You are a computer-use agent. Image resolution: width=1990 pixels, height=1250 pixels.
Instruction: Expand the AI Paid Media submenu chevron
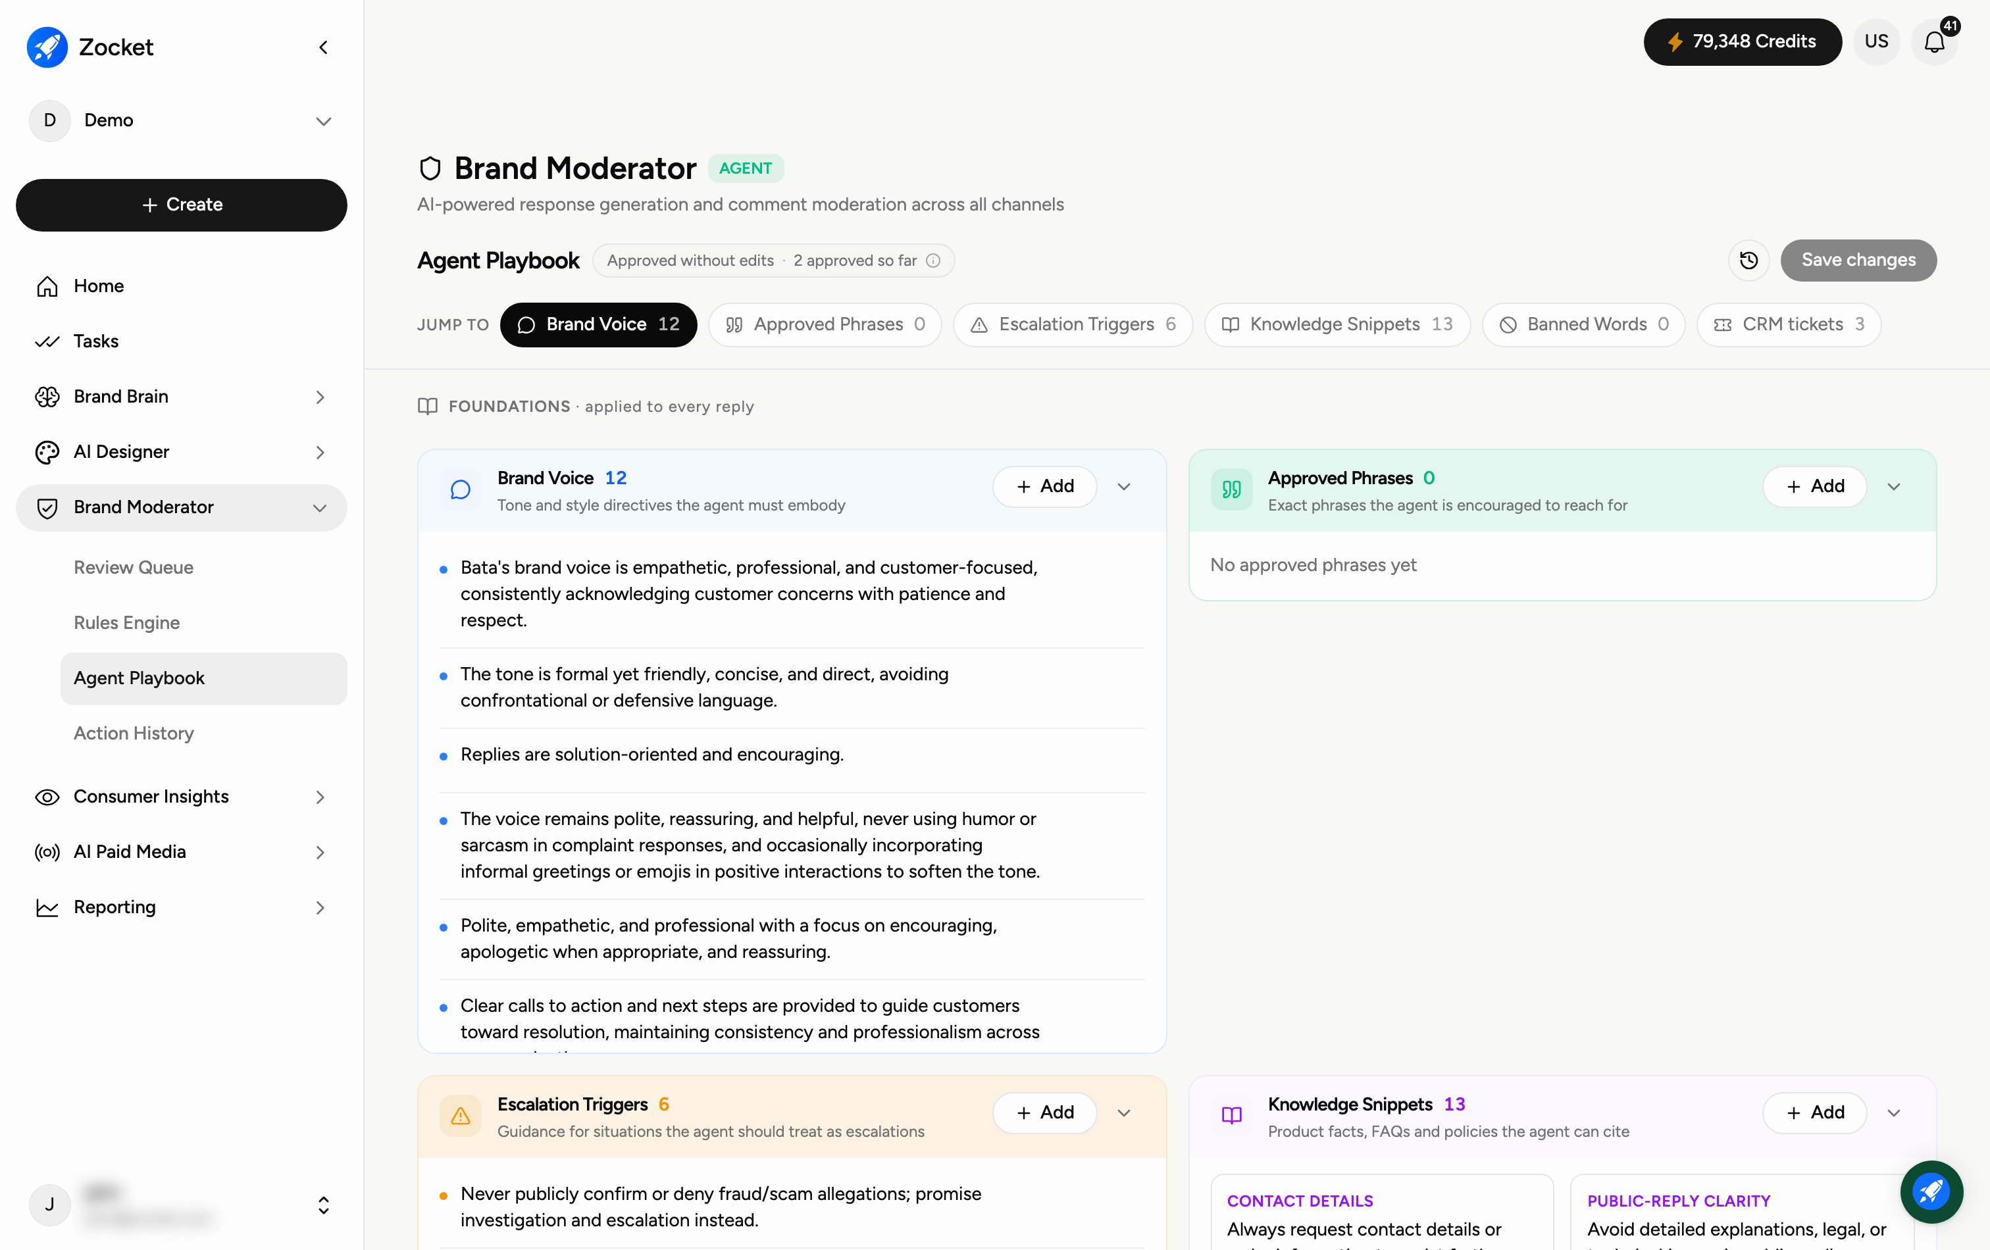coord(320,853)
